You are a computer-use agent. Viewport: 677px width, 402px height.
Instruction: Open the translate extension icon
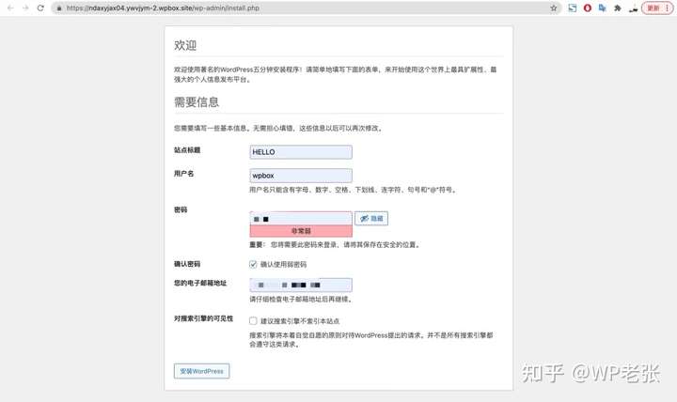pos(603,8)
